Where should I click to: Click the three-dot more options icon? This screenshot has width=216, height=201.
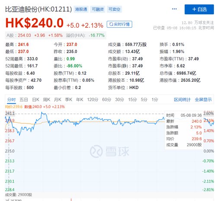click(174, 9)
